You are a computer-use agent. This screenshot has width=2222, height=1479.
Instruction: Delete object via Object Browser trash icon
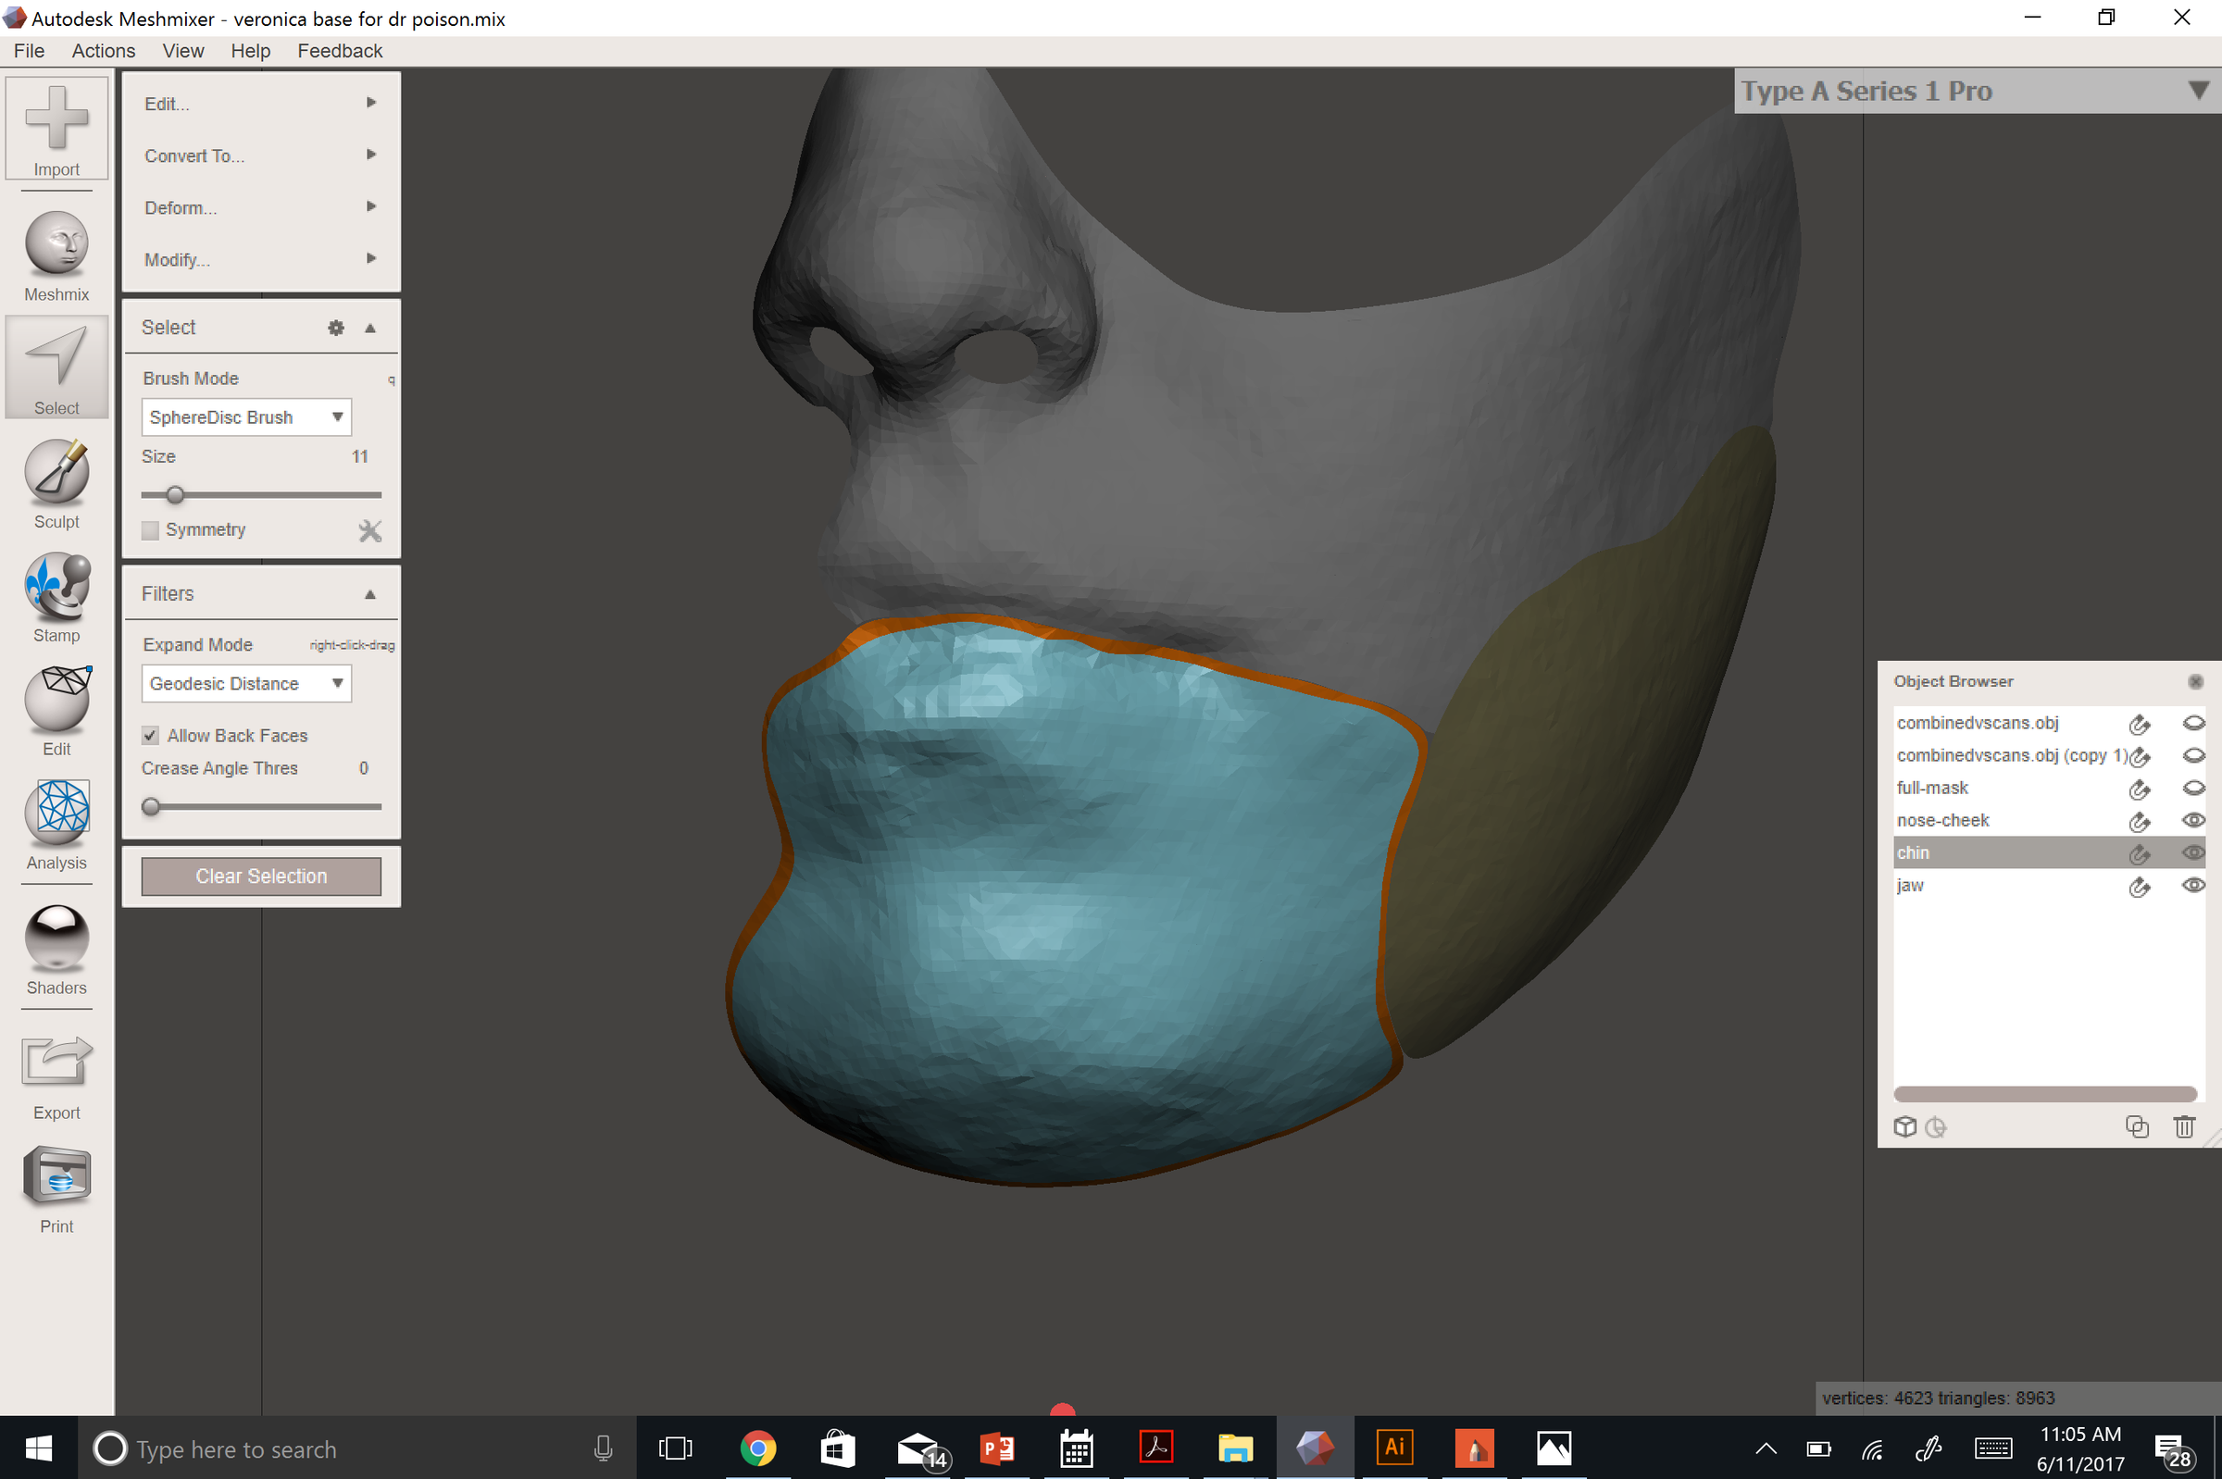tap(2185, 1126)
